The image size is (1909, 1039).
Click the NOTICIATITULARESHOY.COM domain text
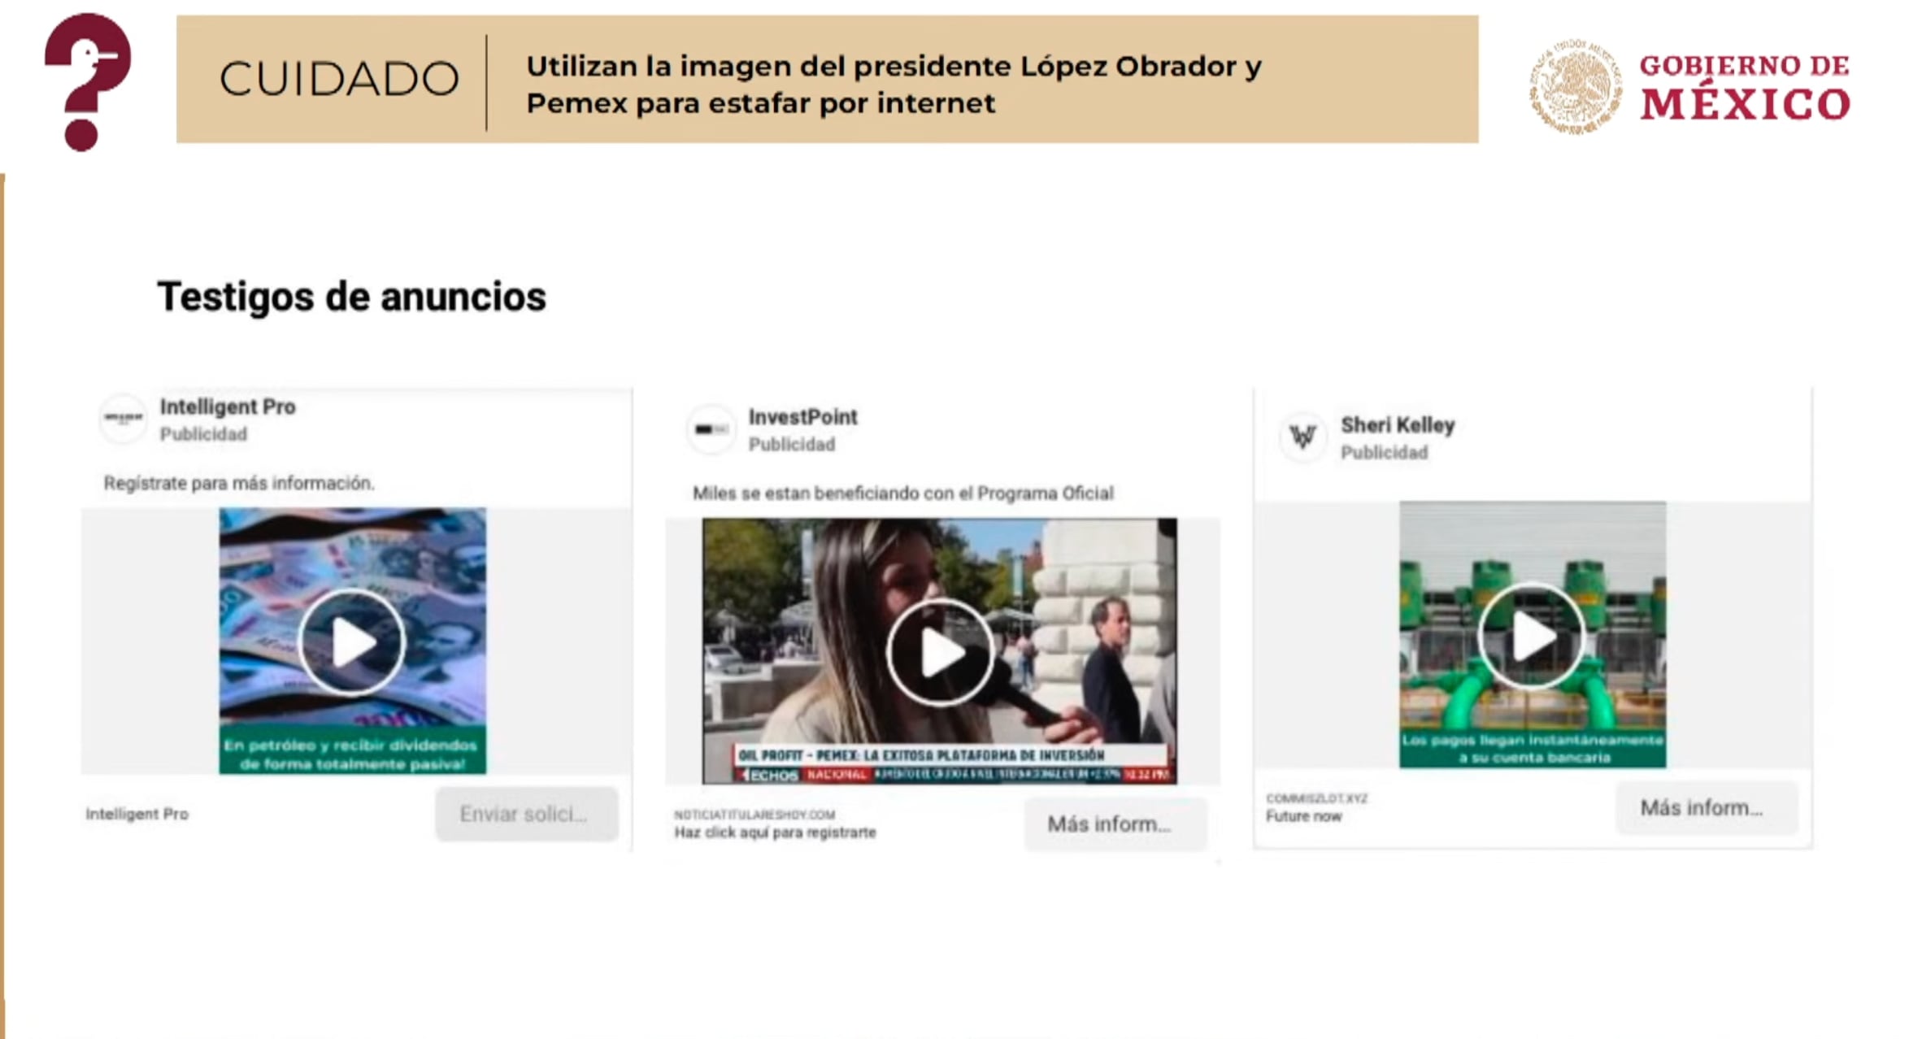tap(754, 814)
